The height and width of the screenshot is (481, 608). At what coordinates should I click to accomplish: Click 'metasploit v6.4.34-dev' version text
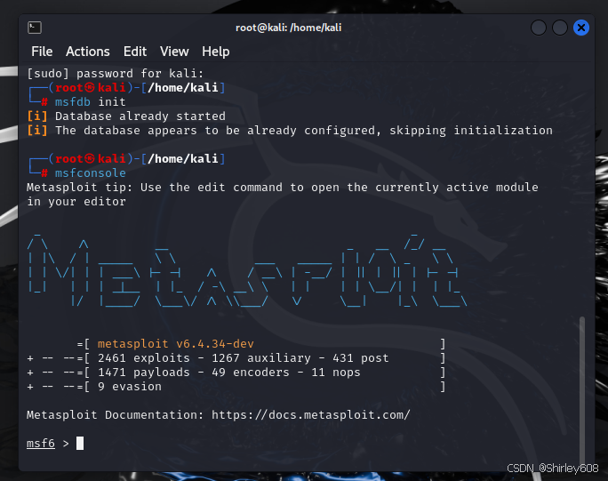tap(176, 344)
